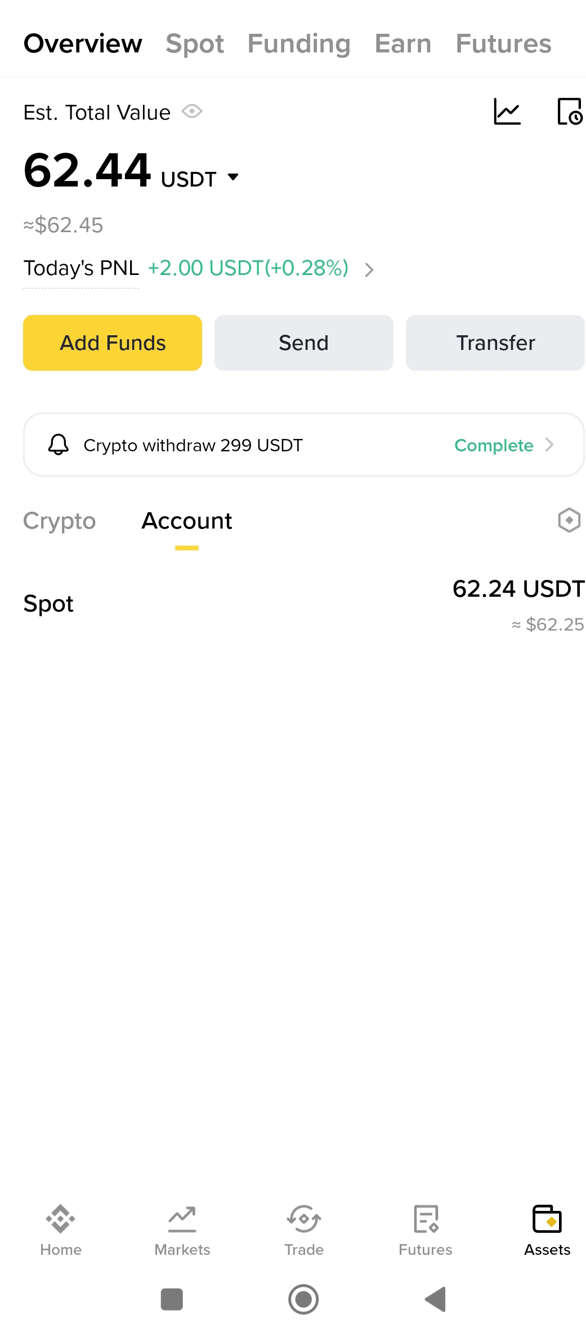Viewport: 586px width, 1336px height.
Task: Tap the Send button
Action: [x=304, y=343]
